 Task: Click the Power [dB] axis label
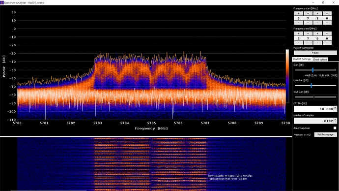(4, 66)
